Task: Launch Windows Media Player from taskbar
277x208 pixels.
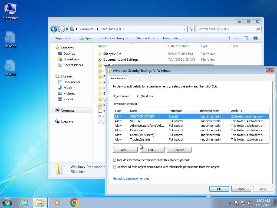Action: pyautogui.click(x=57, y=203)
